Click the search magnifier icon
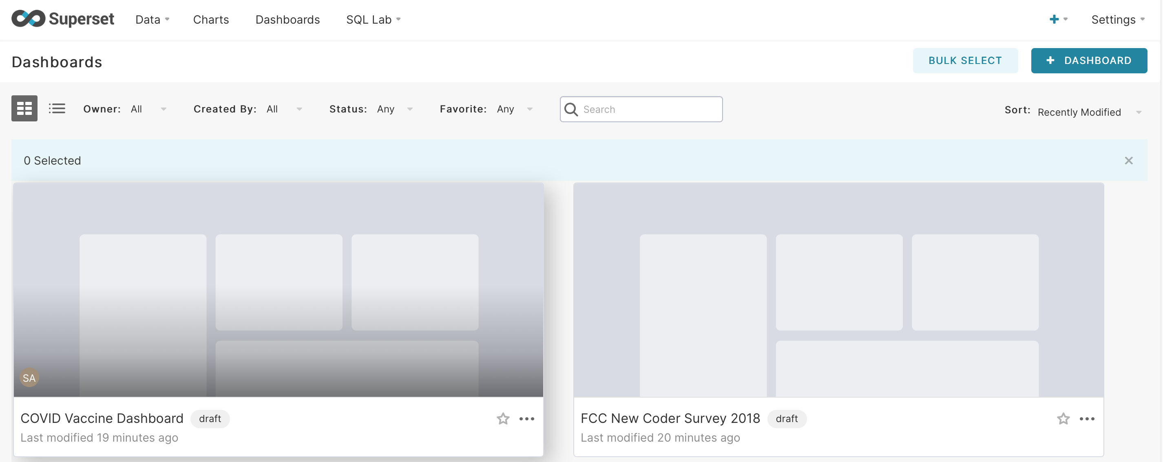Screen dimensions: 1163x462 (571, 109)
